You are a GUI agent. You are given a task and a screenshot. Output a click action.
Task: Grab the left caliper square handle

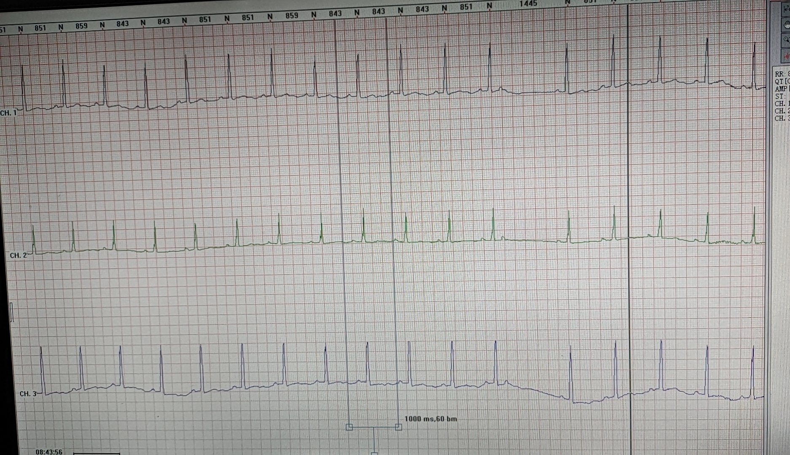click(x=349, y=427)
